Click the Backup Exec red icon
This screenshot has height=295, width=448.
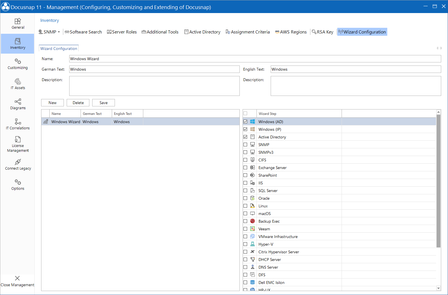coord(253,221)
